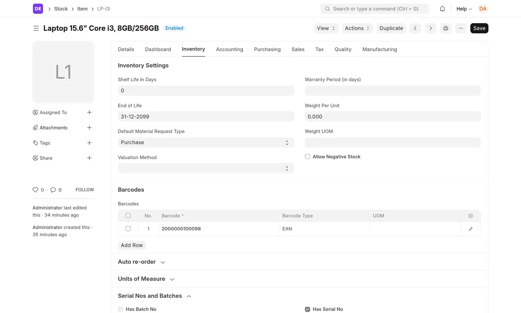Go to the previous item record

coord(415,28)
